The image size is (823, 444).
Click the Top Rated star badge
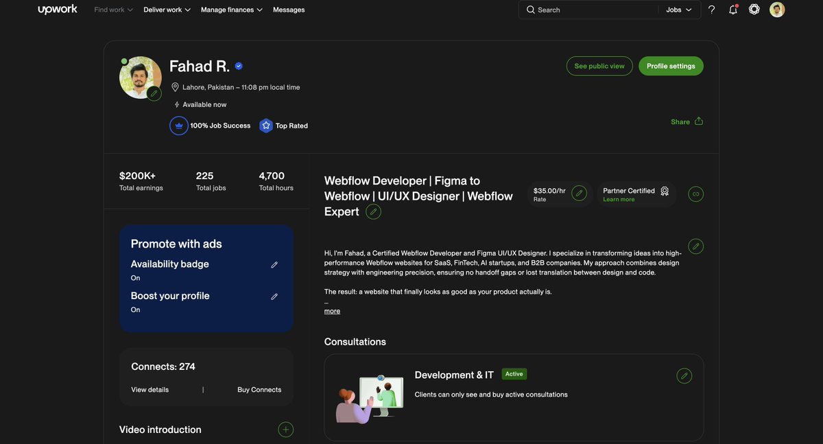pos(266,126)
